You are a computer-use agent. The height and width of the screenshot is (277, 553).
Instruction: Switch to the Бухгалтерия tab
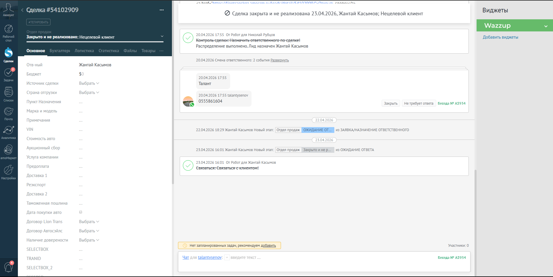pyautogui.click(x=60, y=51)
